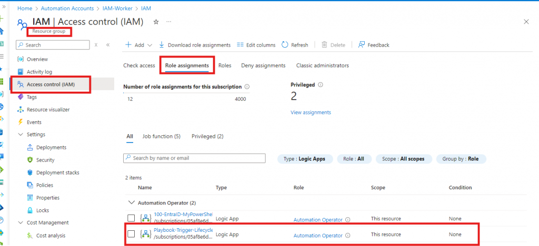The height and width of the screenshot is (246, 539).
Task: Click the View assignments link
Action: 311,112
